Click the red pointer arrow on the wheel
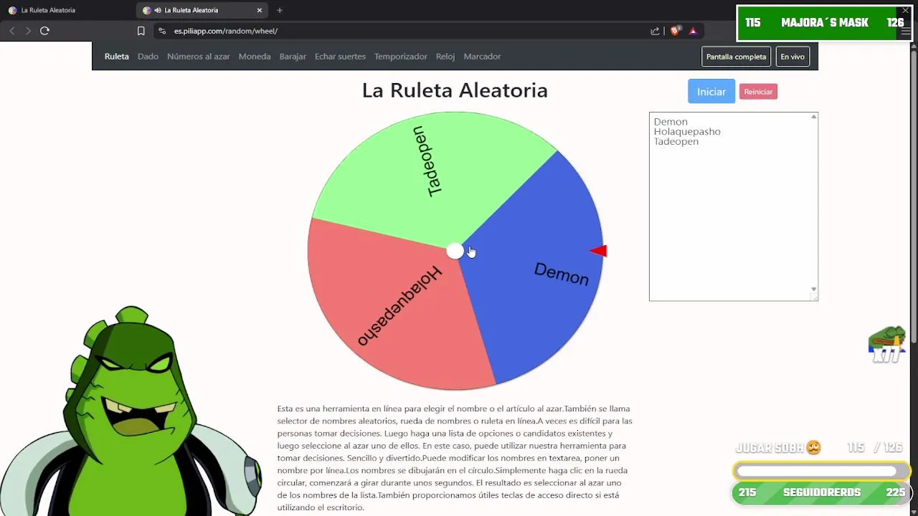 [x=599, y=251]
